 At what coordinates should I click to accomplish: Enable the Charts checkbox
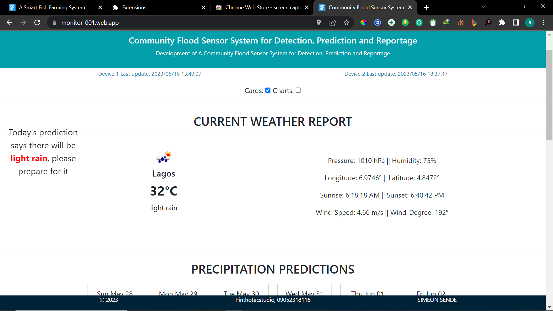298,90
